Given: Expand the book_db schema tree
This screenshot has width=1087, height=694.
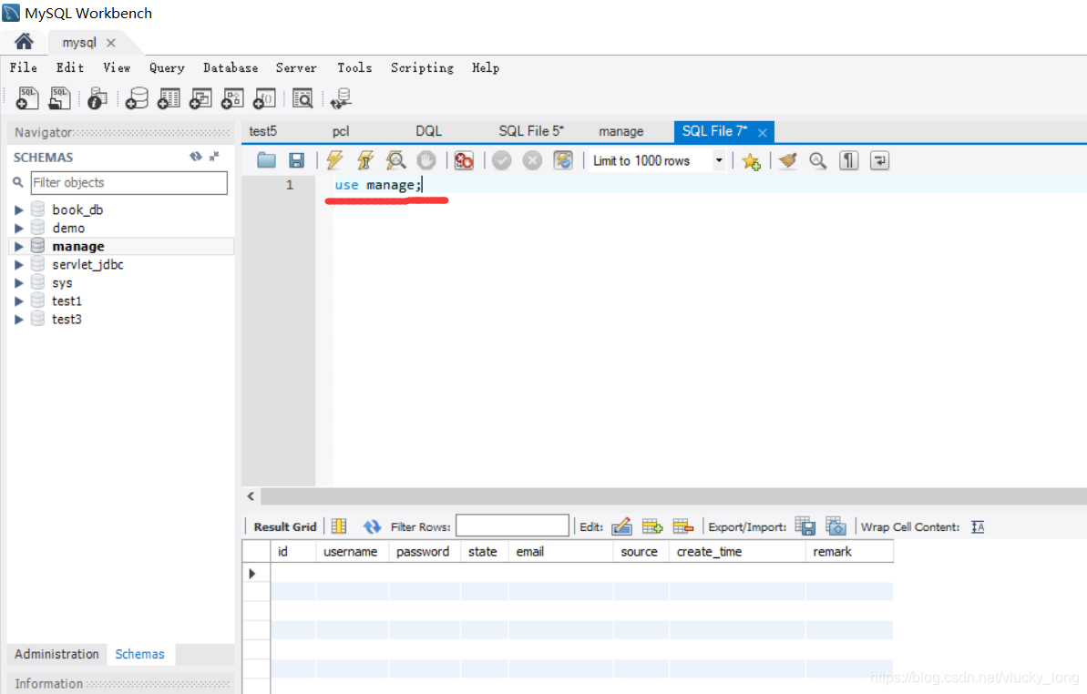Looking at the screenshot, I should [x=20, y=209].
